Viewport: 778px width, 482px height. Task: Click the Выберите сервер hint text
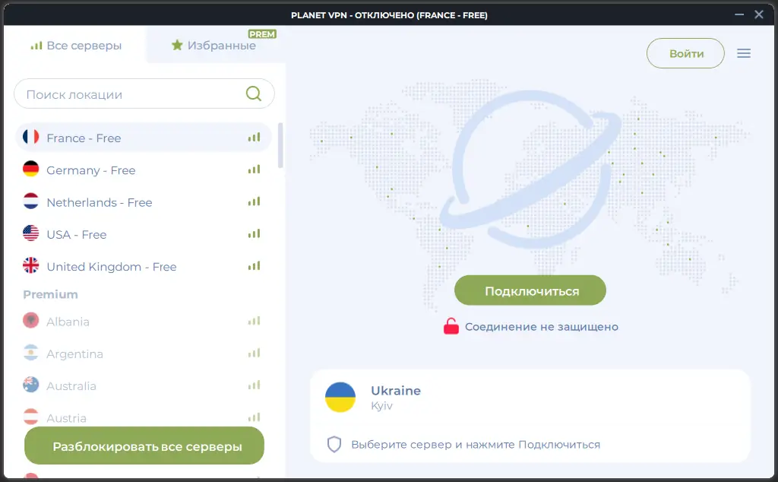pos(476,444)
